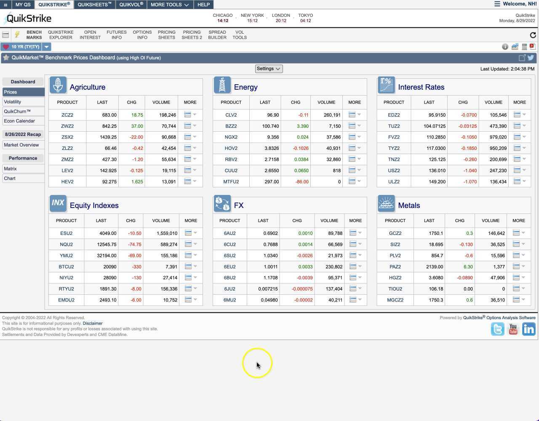Click the Agriculture corn icon
This screenshot has height=421, width=539.
[58, 85]
